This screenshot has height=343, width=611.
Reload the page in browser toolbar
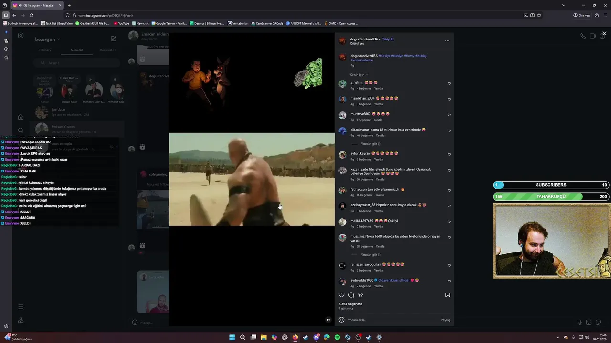pyautogui.click(x=32, y=15)
